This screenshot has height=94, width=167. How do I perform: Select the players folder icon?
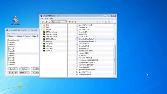pos(44,30)
